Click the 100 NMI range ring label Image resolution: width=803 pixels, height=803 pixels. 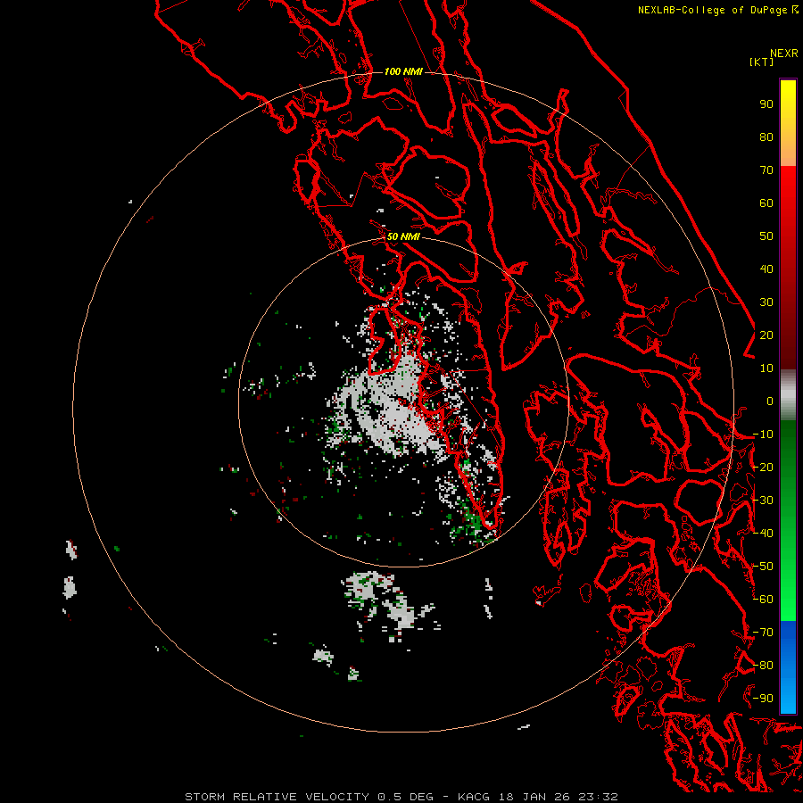tap(403, 71)
